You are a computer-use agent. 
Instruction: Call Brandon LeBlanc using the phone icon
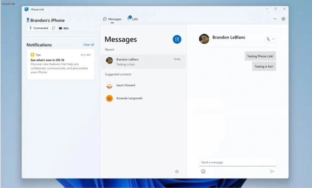(x=268, y=39)
